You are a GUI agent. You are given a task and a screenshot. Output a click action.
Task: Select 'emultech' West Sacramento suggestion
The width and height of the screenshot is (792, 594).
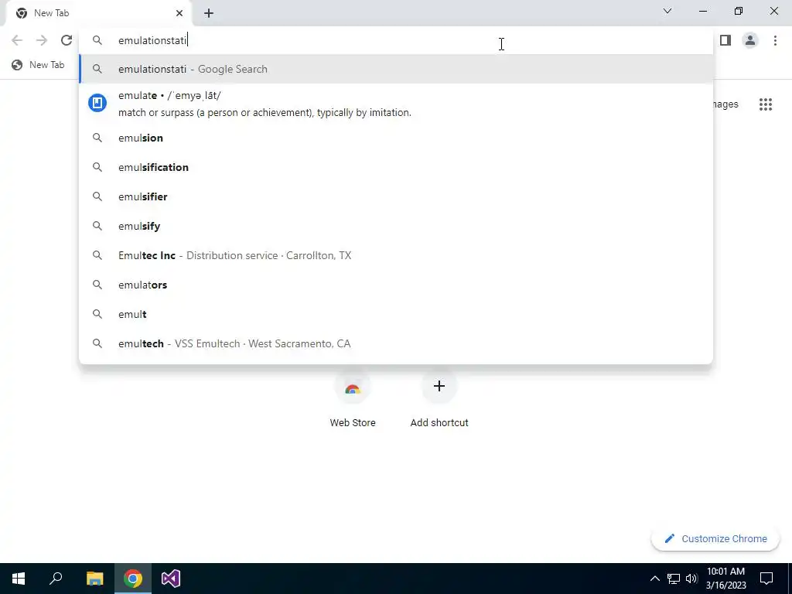(x=396, y=343)
